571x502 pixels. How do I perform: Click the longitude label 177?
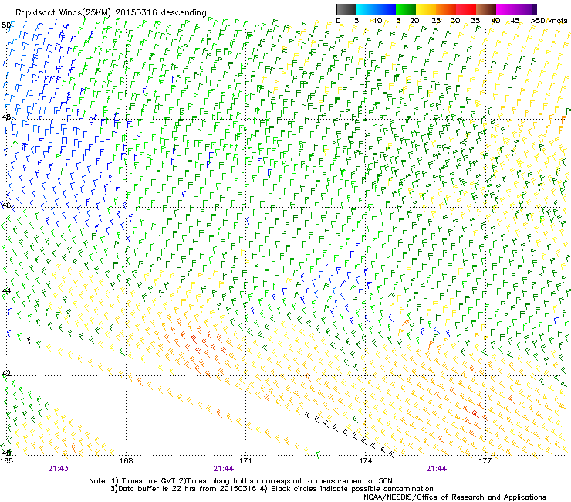(485, 461)
